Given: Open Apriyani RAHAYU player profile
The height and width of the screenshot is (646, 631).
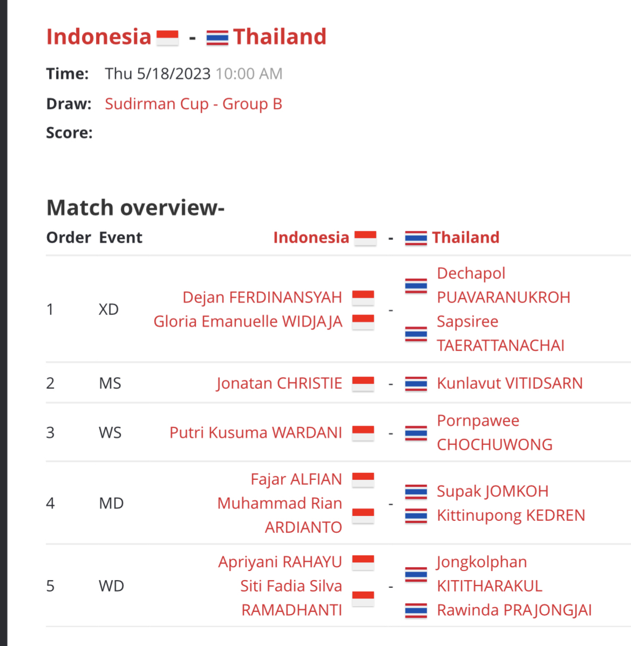Looking at the screenshot, I should (280, 562).
